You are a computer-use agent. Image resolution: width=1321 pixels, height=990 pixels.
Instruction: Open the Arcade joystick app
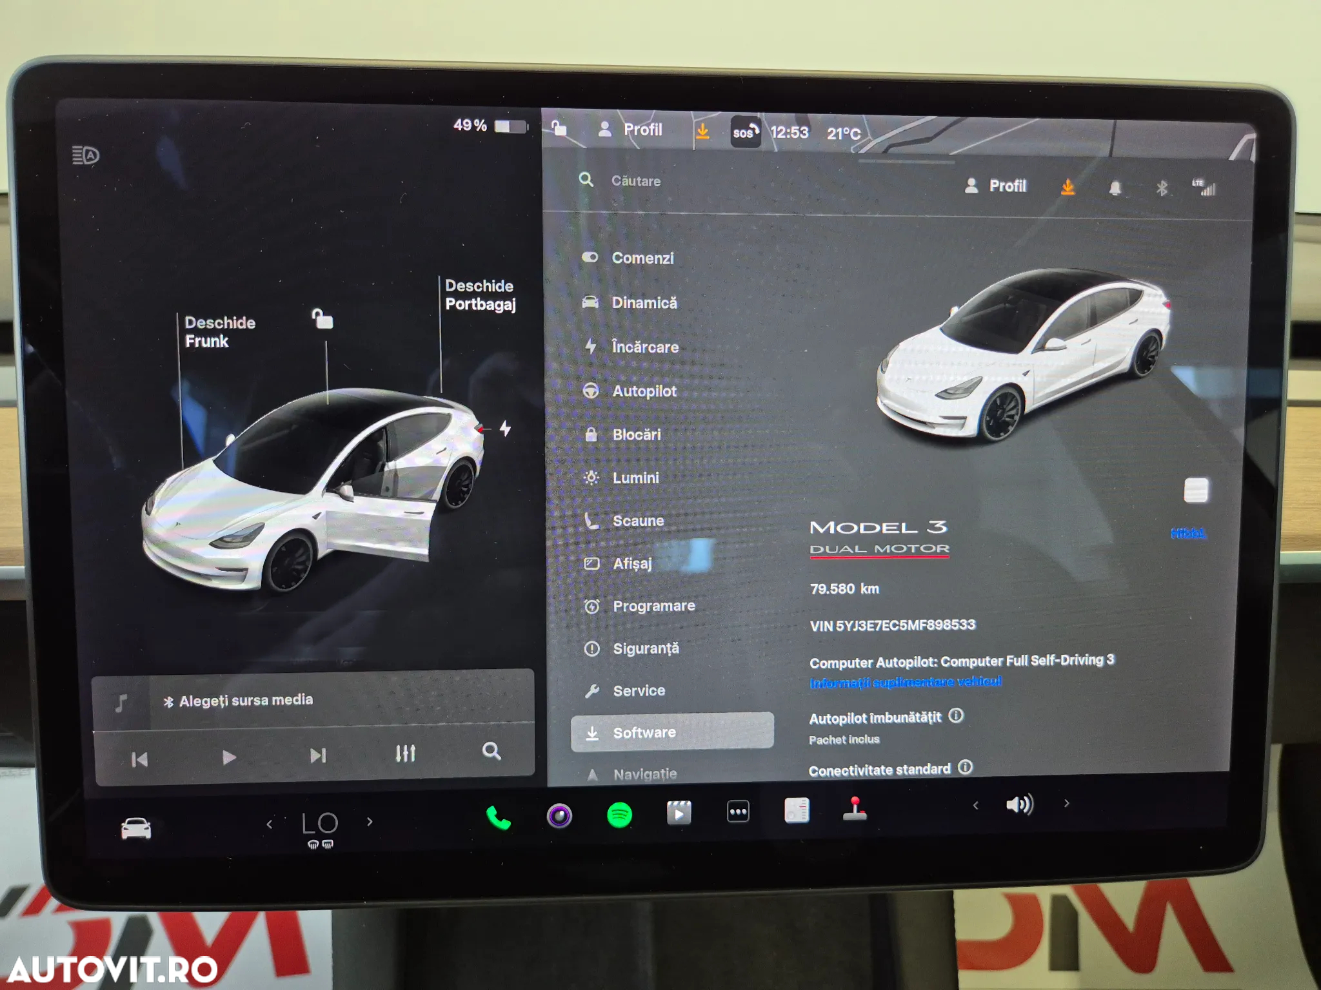(x=855, y=809)
